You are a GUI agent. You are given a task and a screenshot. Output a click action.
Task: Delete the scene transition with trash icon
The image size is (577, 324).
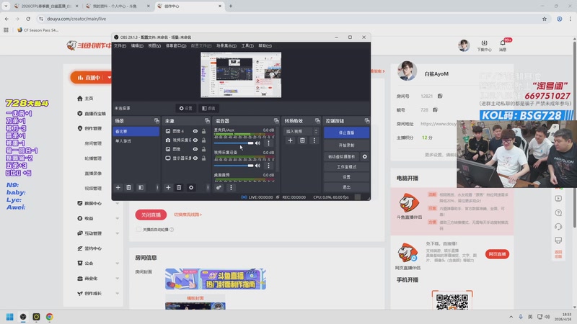point(302,140)
